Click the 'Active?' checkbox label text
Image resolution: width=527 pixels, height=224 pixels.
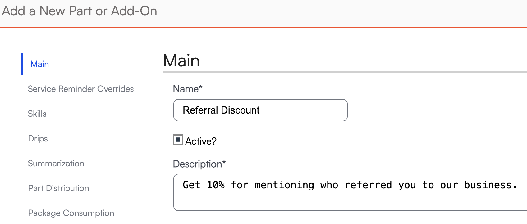pos(201,141)
